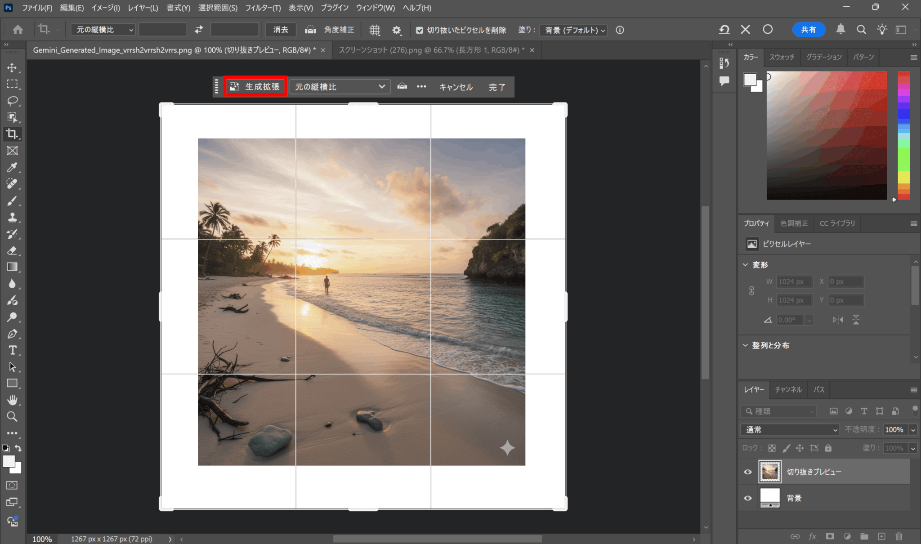
Task: Switch to the チャンネル tab
Action: click(788, 389)
